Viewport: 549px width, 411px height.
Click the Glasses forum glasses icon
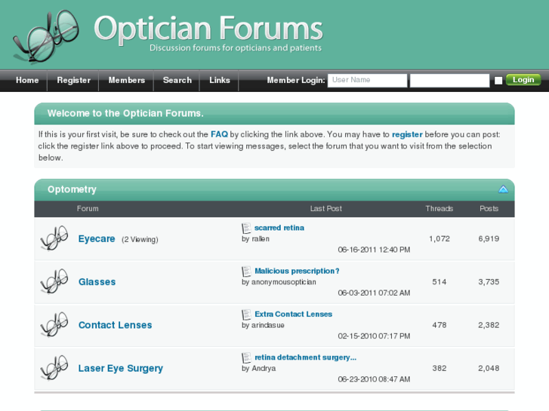pyautogui.click(x=54, y=281)
